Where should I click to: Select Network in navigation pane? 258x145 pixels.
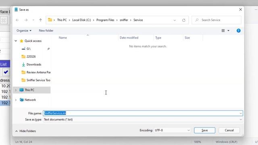[30, 100]
